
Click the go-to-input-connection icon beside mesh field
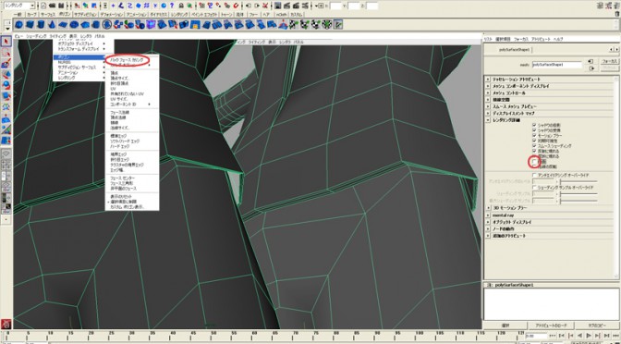pyautogui.click(x=591, y=61)
